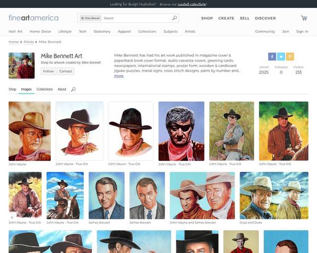Open Tech navigation item
The image size is (317, 253).
[82, 32]
